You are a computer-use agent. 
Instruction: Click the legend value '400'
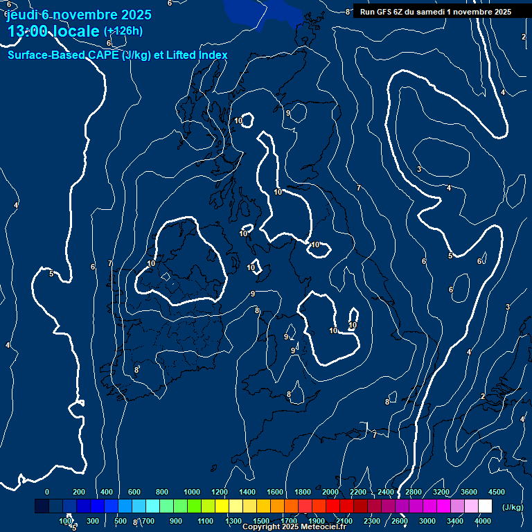pos(107,492)
